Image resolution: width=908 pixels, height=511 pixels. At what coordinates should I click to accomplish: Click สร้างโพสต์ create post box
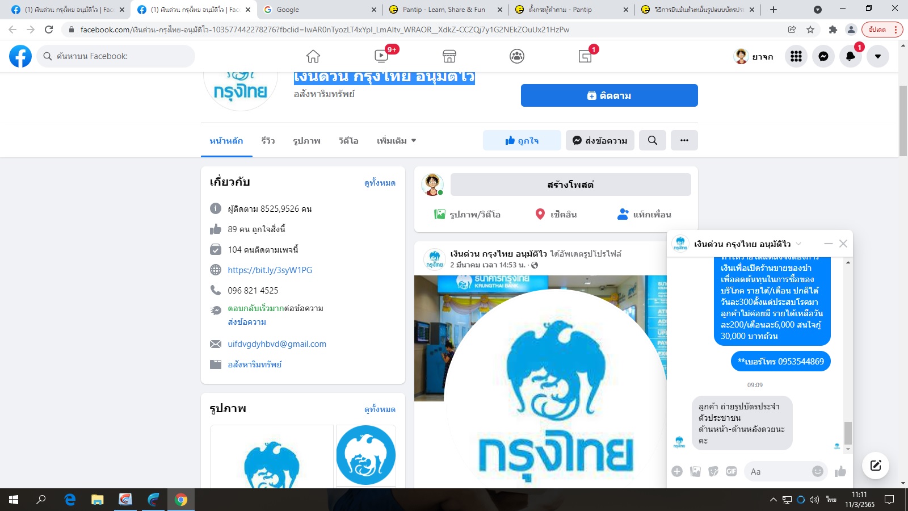point(571,185)
